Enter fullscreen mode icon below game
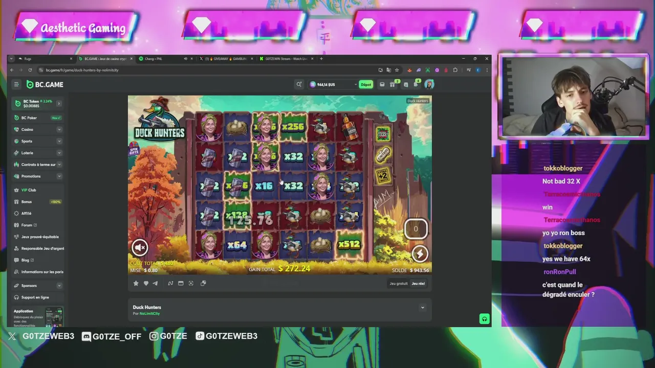 pyautogui.click(x=191, y=283)
